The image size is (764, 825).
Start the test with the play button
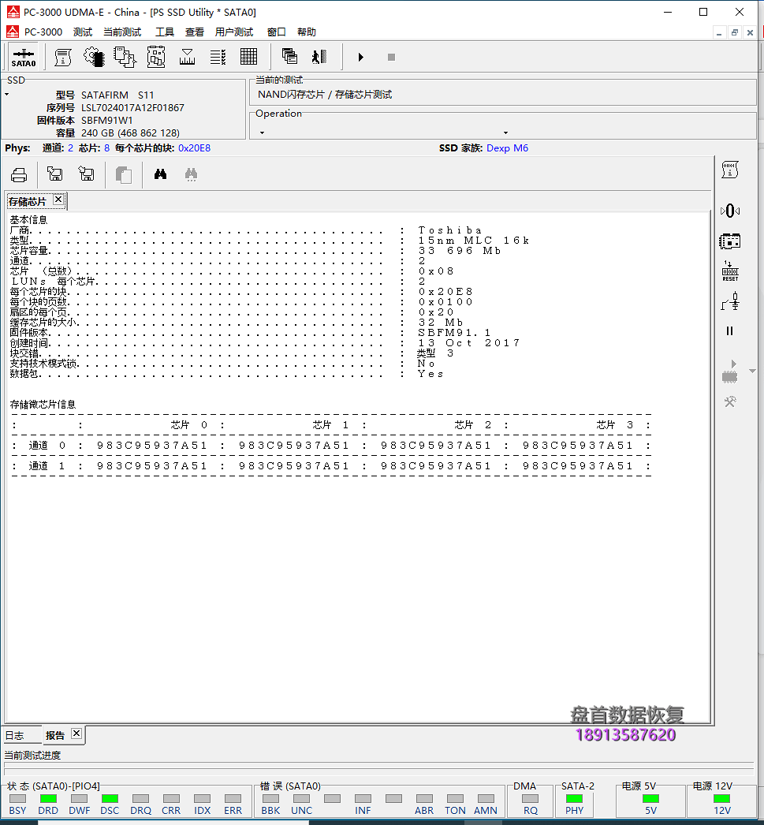[360, 57]
